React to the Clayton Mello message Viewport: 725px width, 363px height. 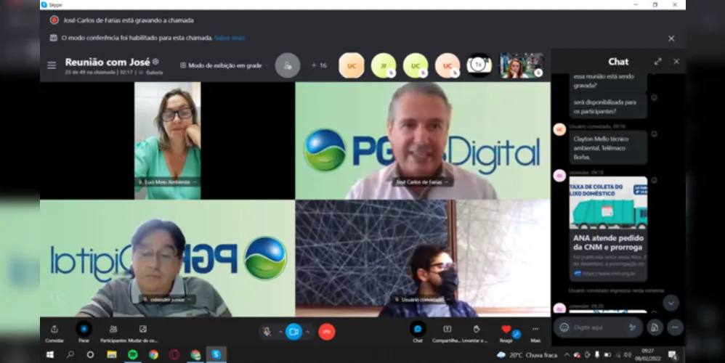coord(654,134)
